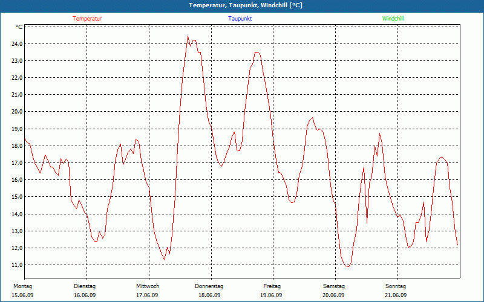Click the Dienstag day label
Viewport: 484px width, 302px height.
pos(85,286)
